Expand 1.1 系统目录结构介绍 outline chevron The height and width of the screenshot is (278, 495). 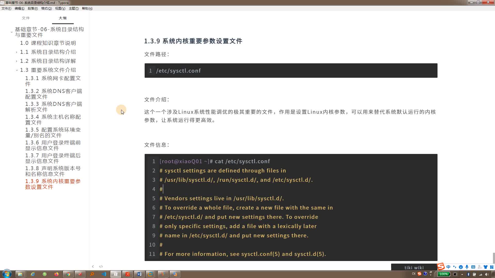coord(16,52)
